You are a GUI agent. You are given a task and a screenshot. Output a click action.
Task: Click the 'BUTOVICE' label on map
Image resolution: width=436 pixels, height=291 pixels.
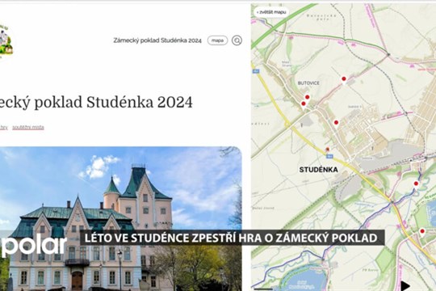[x=308, y=83]
